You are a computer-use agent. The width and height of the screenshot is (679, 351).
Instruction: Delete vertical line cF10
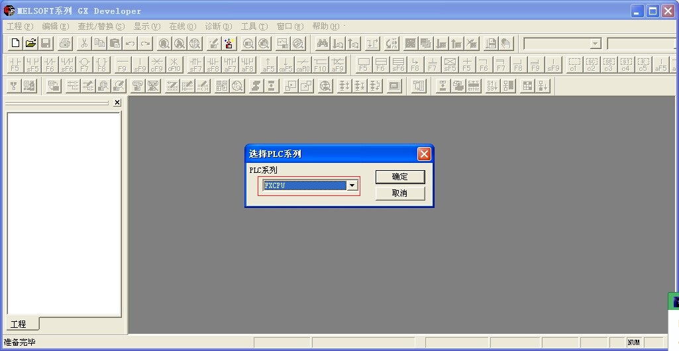tap(174, 64)
